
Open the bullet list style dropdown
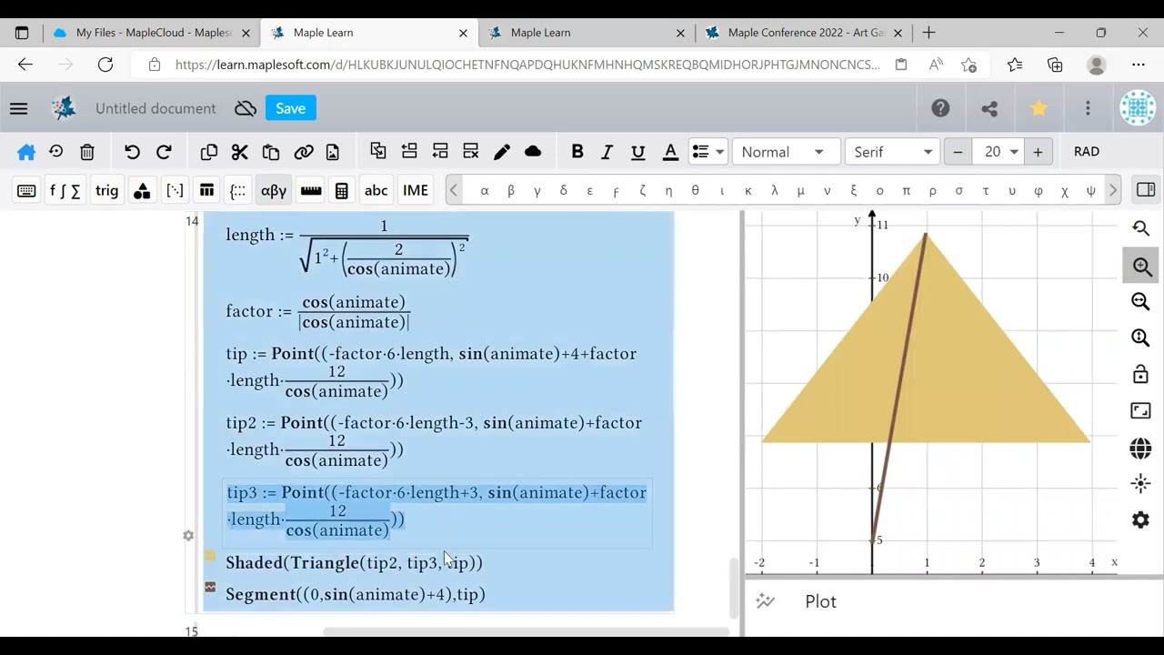pos(708,152)
